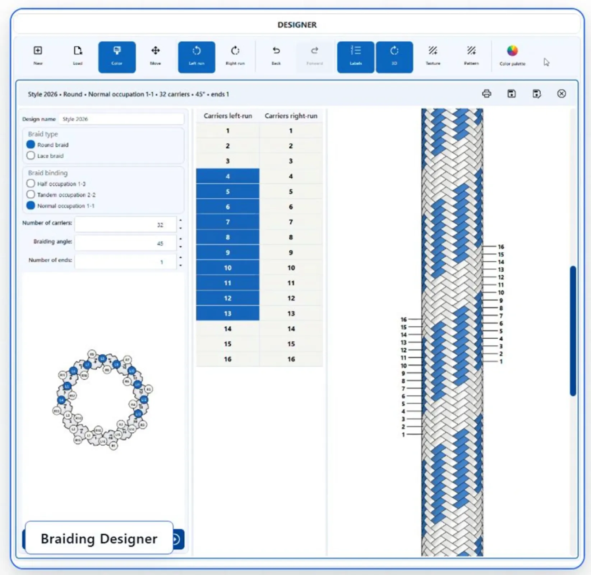Screen dimensions: 591x575
Task: Select left-run carrier 2
Action: point(228,146)
